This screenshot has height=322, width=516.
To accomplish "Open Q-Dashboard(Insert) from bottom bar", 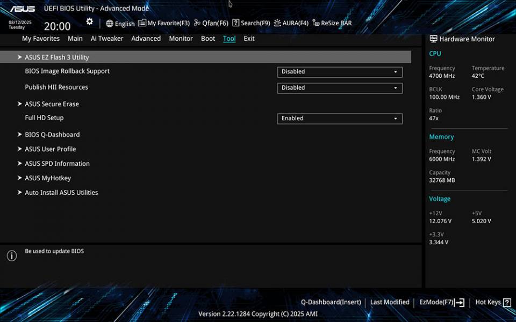I will [x=331, y=302].
